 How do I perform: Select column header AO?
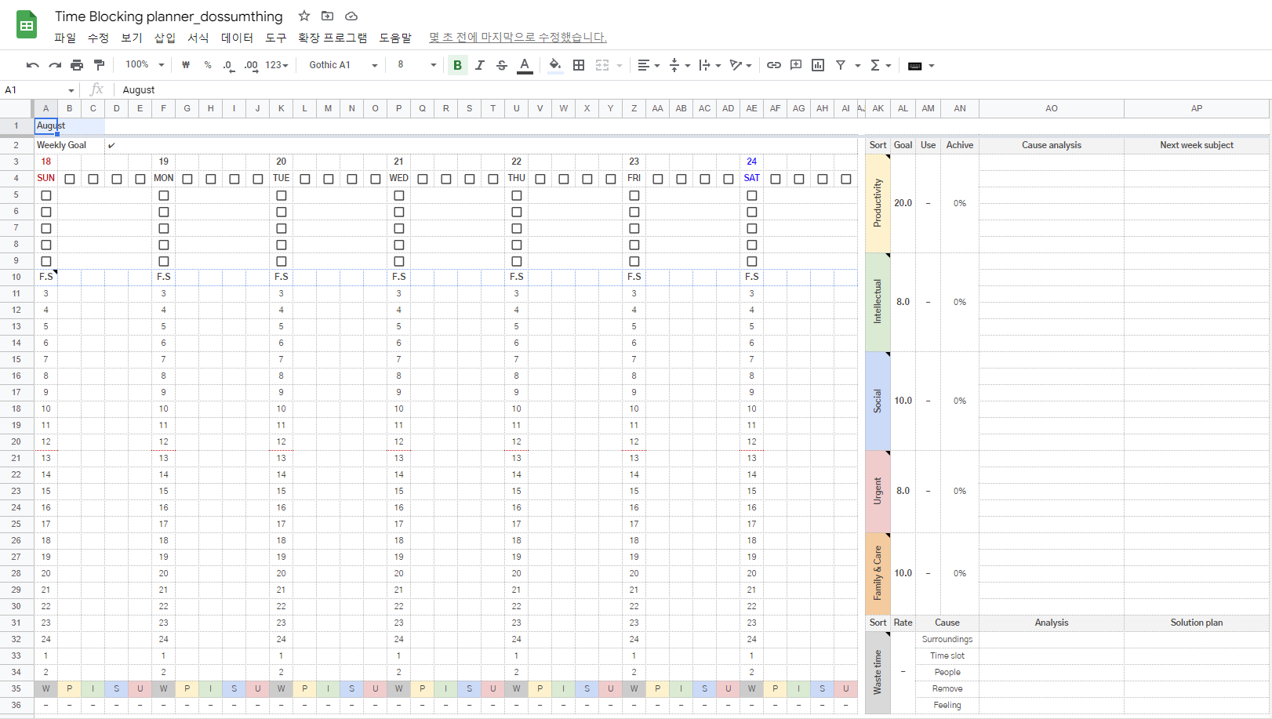(1052, 108)
